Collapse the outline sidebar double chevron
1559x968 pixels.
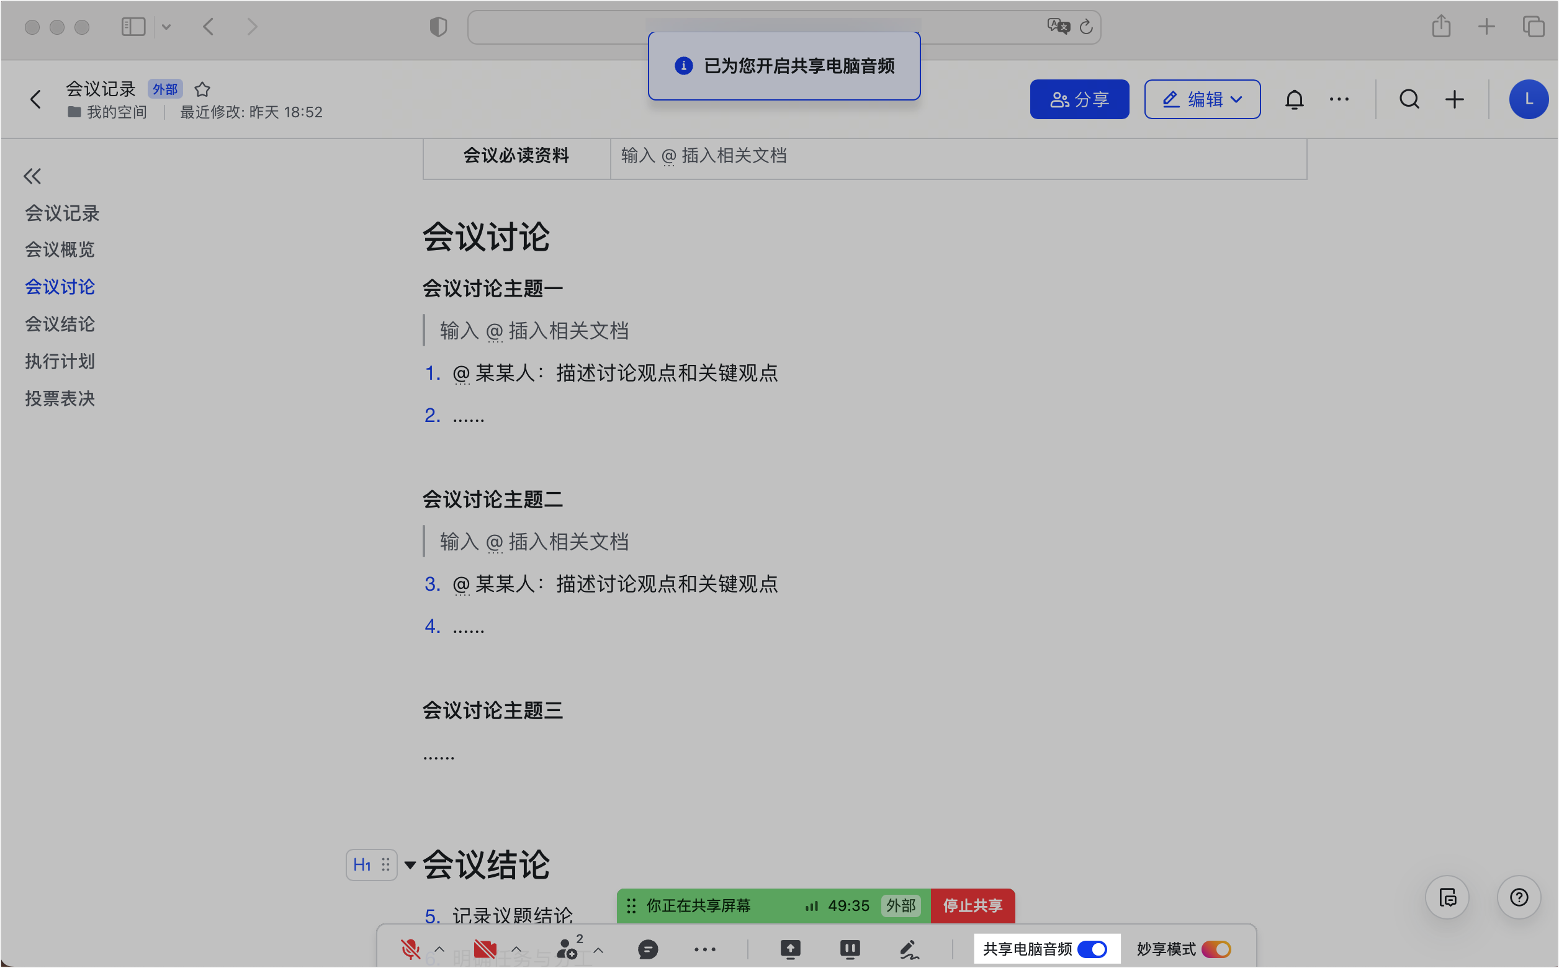[x=32, y=176]
